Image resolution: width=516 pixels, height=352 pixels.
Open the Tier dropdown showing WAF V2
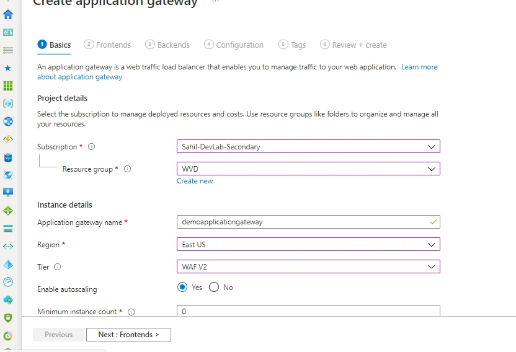click(x=308, y=267)
